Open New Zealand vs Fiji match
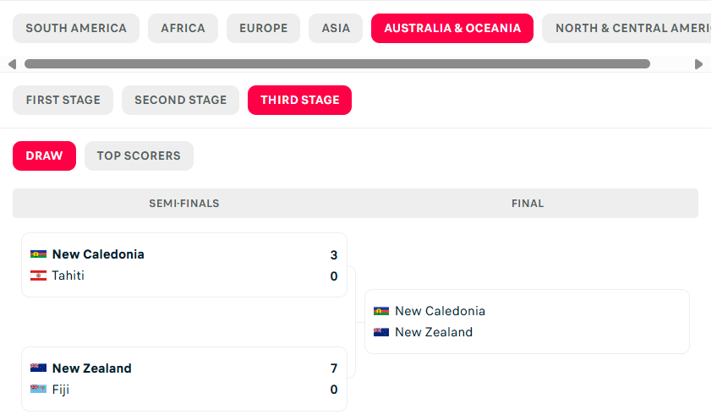 (184, 379)
